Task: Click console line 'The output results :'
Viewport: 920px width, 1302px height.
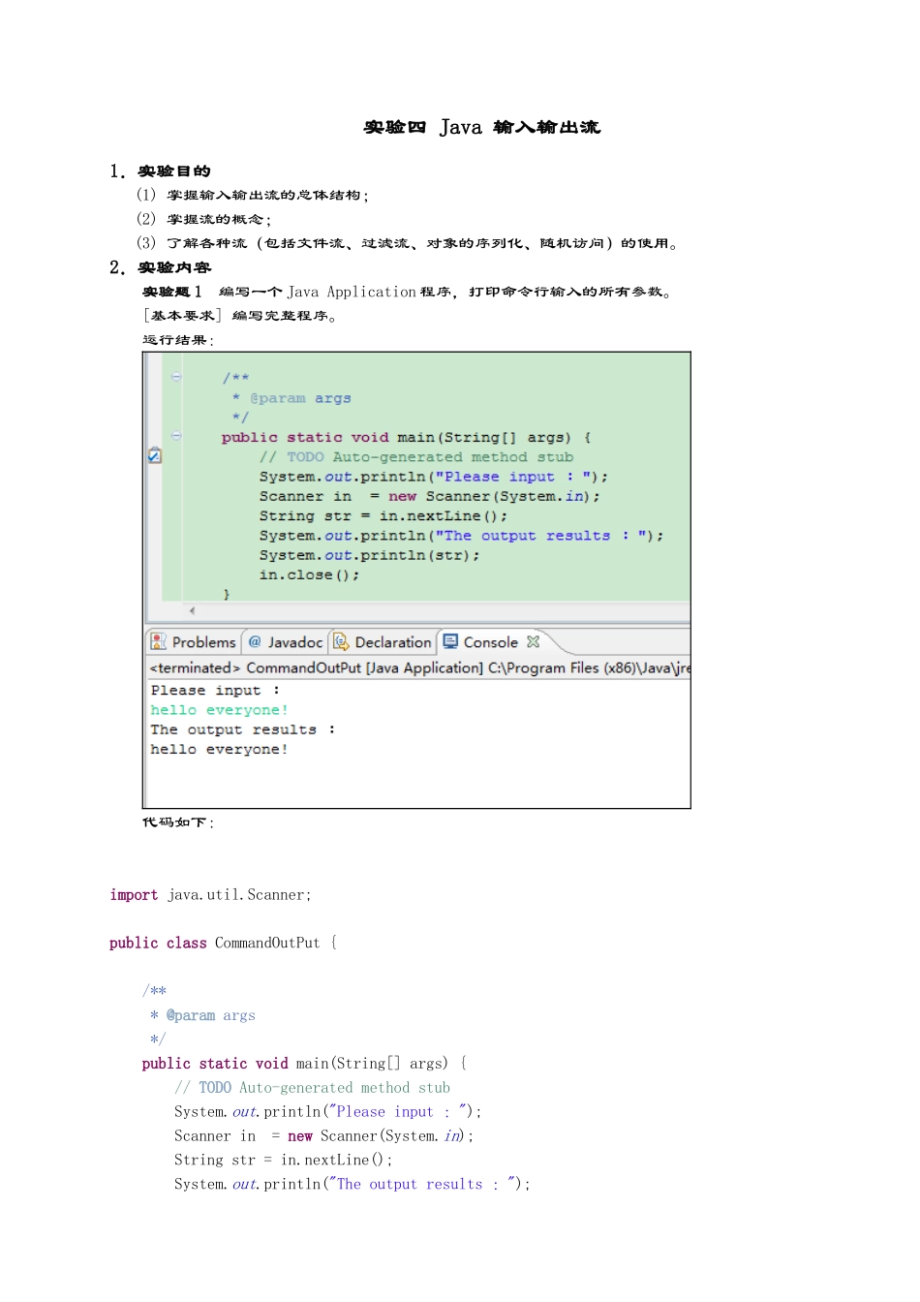Action: point(243,729)
